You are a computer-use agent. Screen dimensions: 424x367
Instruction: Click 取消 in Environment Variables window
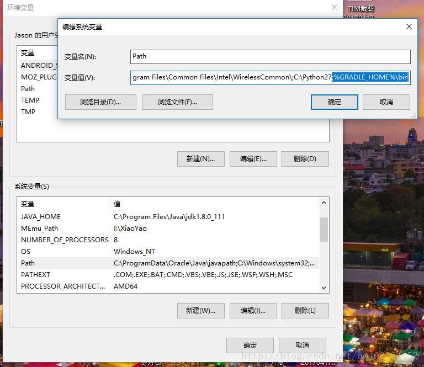pyautogui.click(x=303, y=345)
